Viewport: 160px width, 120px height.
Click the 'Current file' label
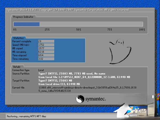[x=18, y=87]
